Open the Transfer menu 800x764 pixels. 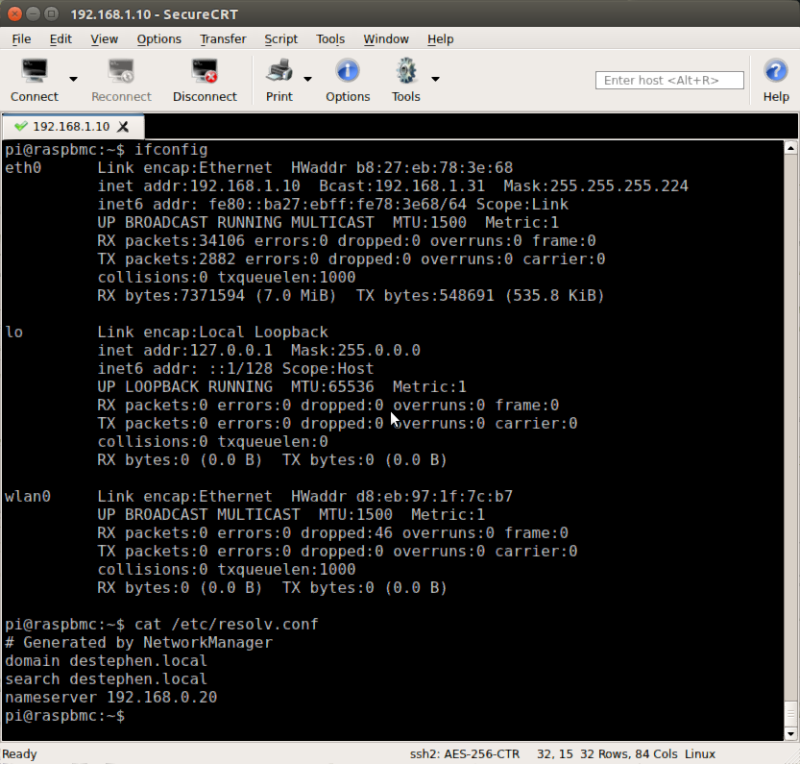[x=223, y=39]
